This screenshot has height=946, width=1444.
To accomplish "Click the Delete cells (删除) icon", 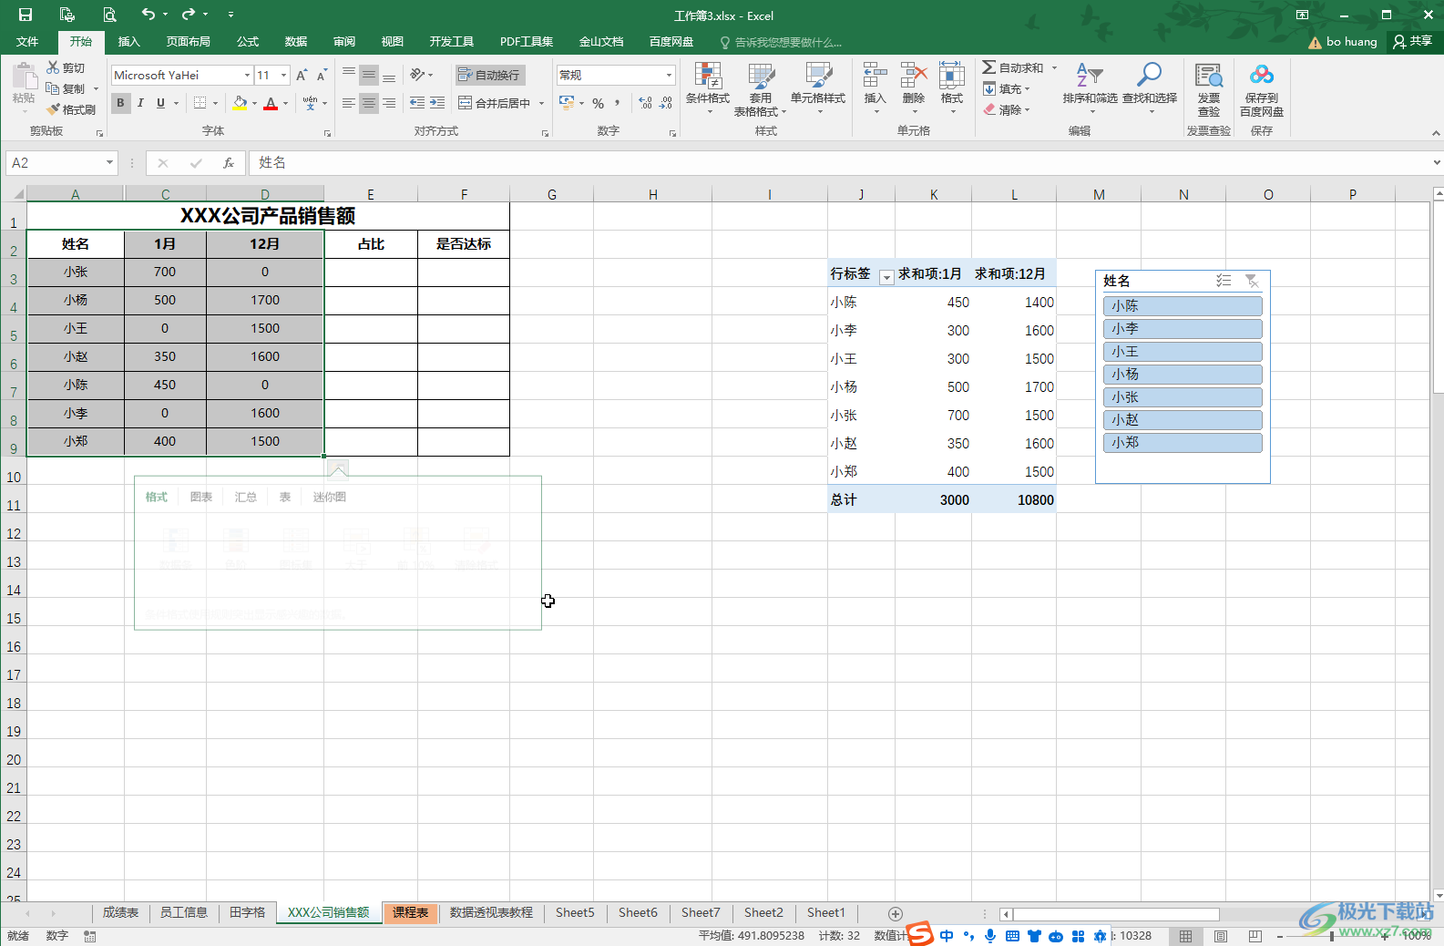I will pyautogui.click(x=913, y=77).
